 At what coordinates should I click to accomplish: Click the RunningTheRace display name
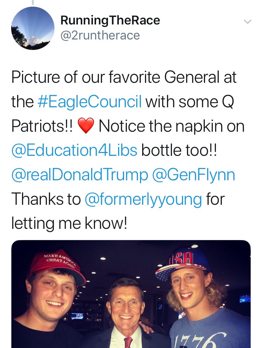pyautogui.click(x=110, y=20)
